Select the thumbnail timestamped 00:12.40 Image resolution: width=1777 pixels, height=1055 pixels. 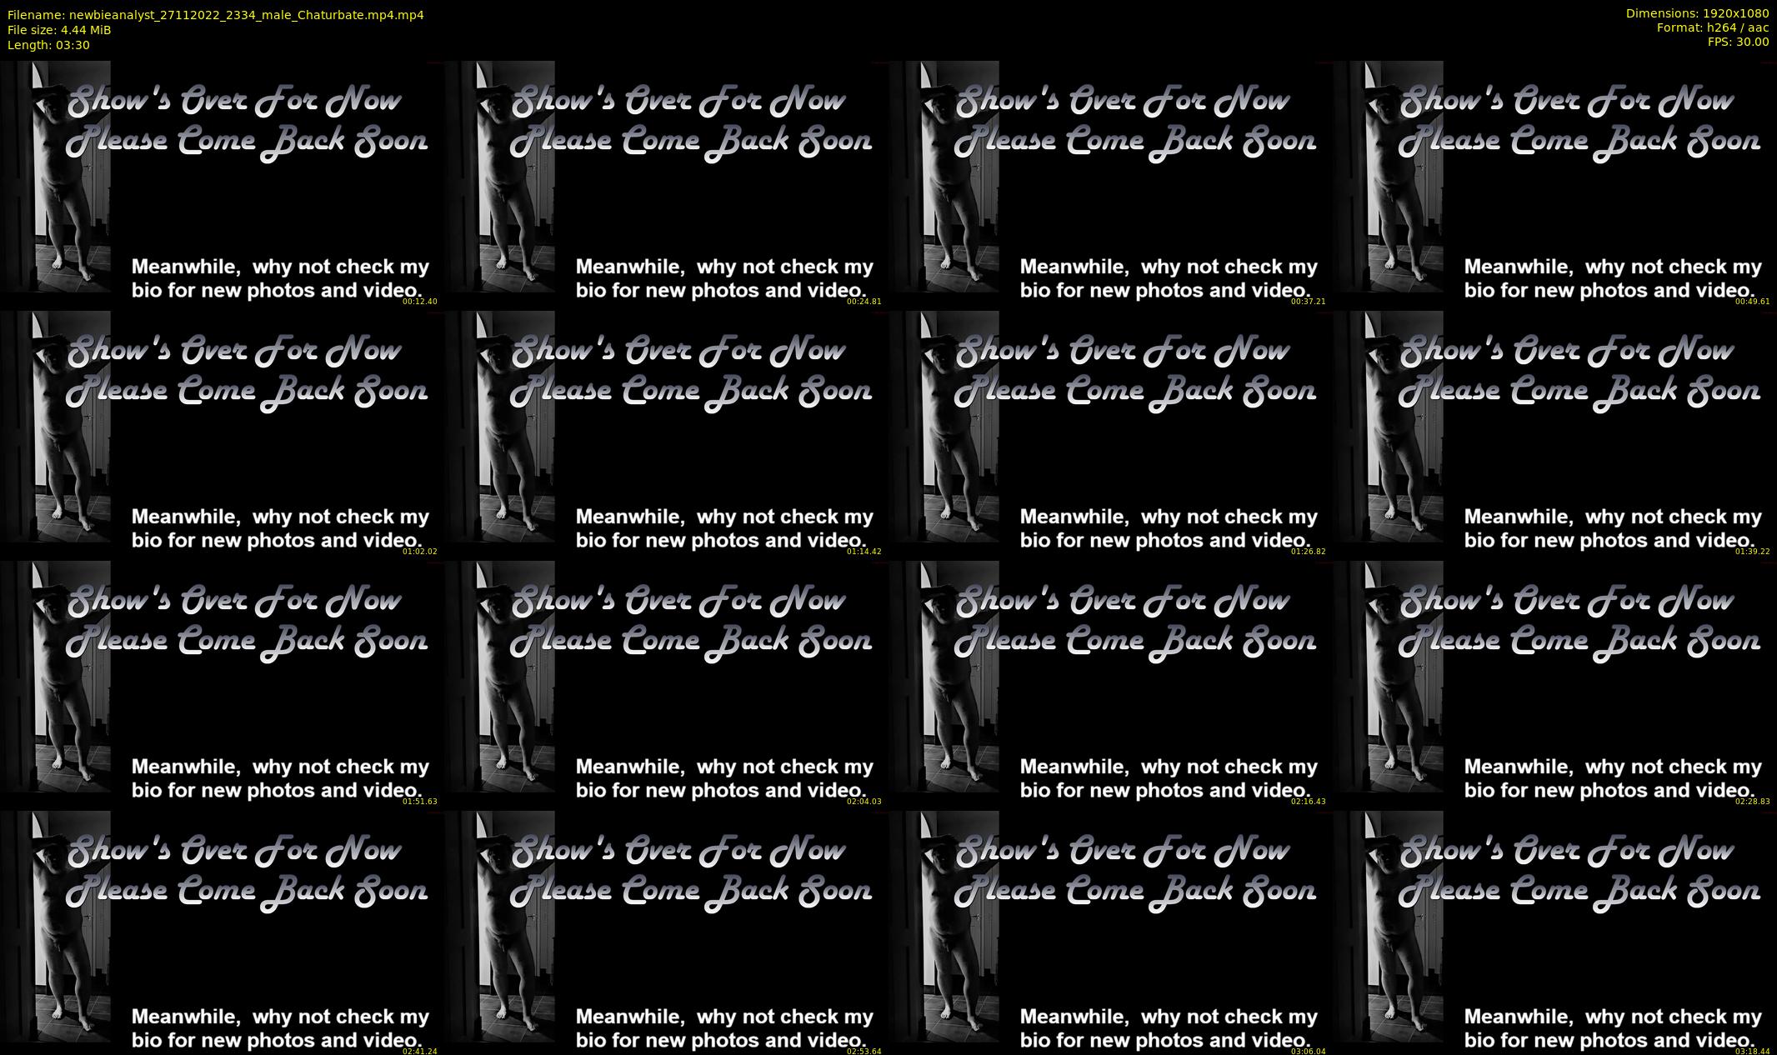coord(221,183)
